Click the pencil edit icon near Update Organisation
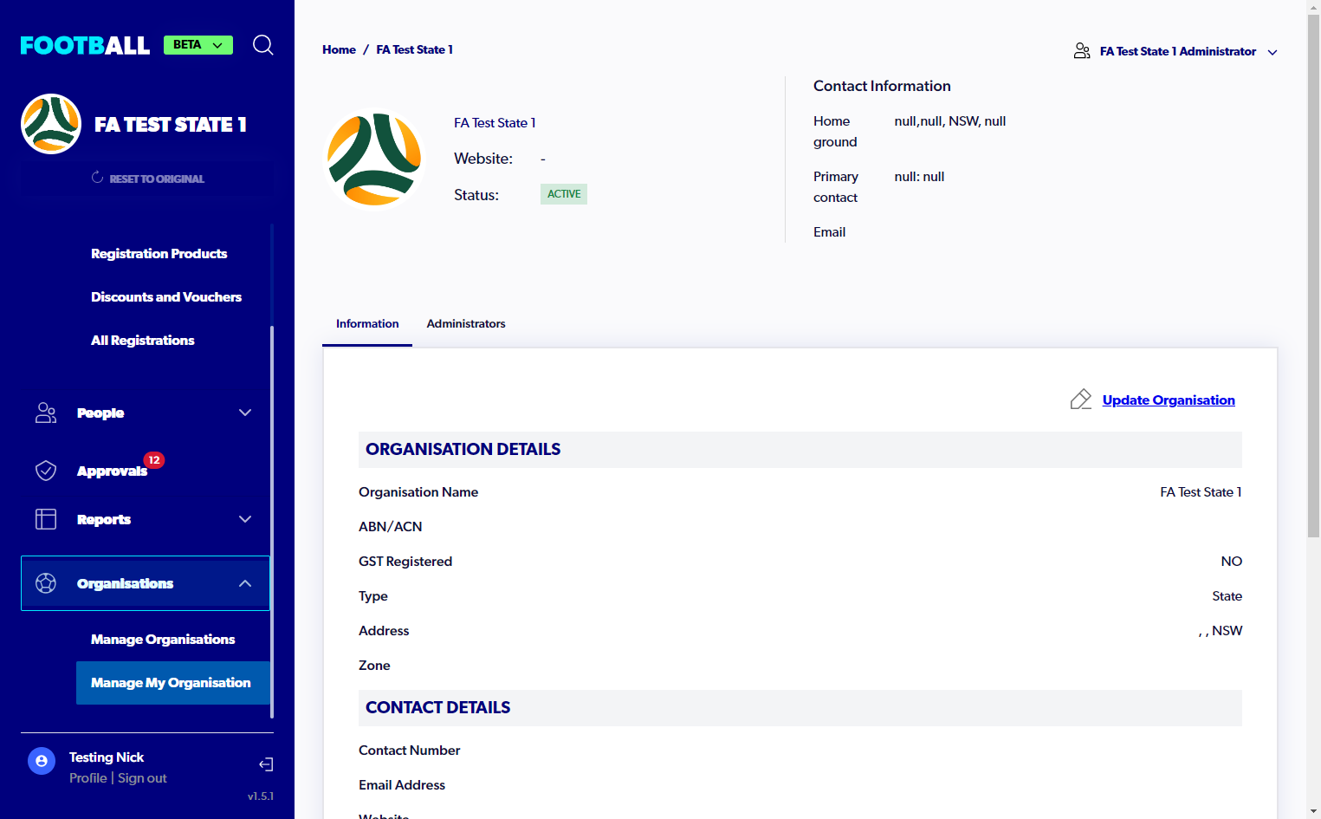1321x819 pixels. pos(1081,400)
